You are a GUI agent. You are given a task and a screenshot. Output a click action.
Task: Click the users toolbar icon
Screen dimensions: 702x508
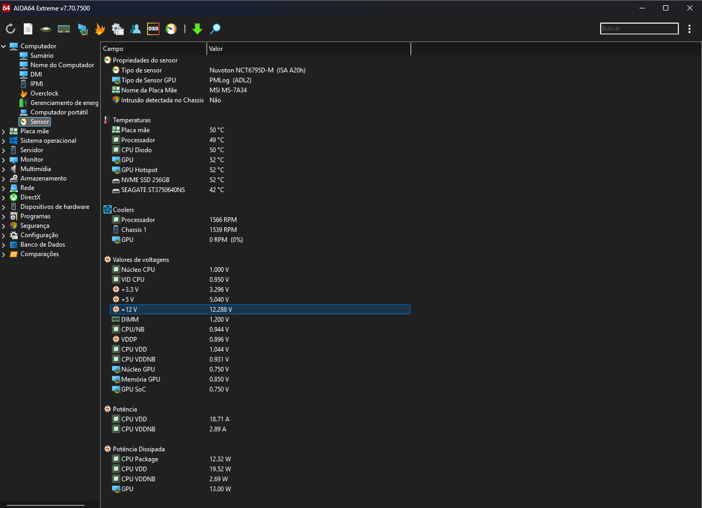(135, 29)
